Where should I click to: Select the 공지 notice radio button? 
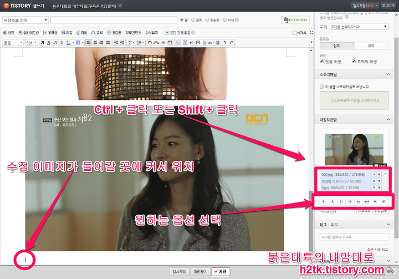[x=193, y=19]
